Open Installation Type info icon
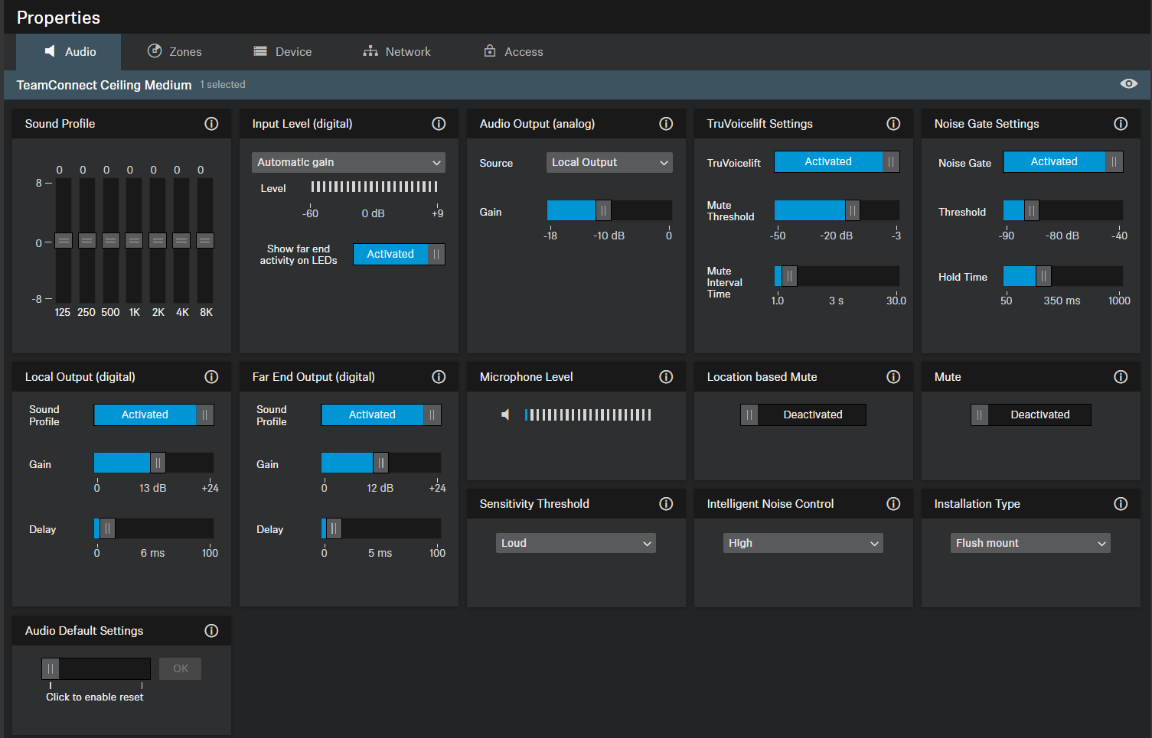1152x738 pixels. coord(1121,504)
